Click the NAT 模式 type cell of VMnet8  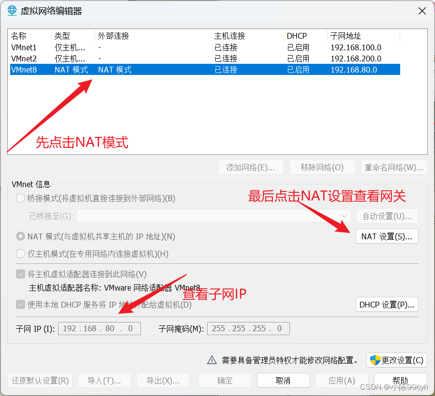[x=71, y=70]
